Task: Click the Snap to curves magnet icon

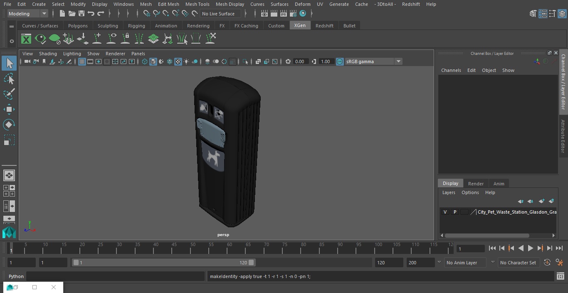Action: pyautogui.click(x=156, y=14)
